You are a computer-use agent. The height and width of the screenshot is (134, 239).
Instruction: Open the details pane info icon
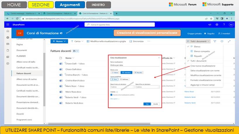[x=222, y=41]
